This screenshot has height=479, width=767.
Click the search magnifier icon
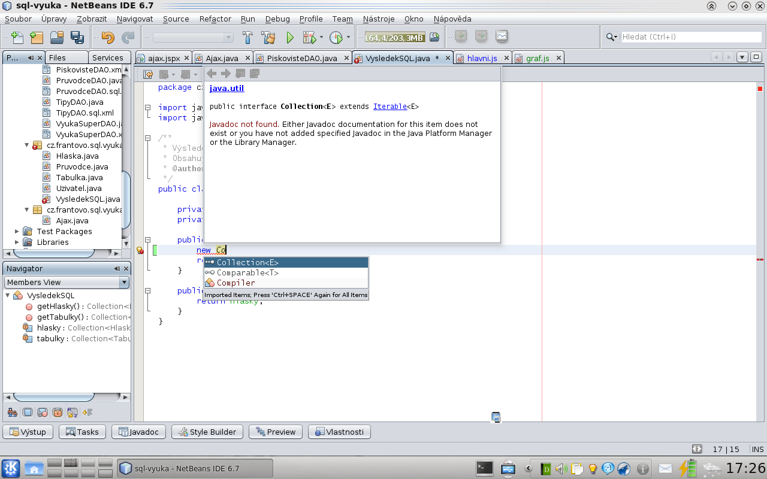611,37
